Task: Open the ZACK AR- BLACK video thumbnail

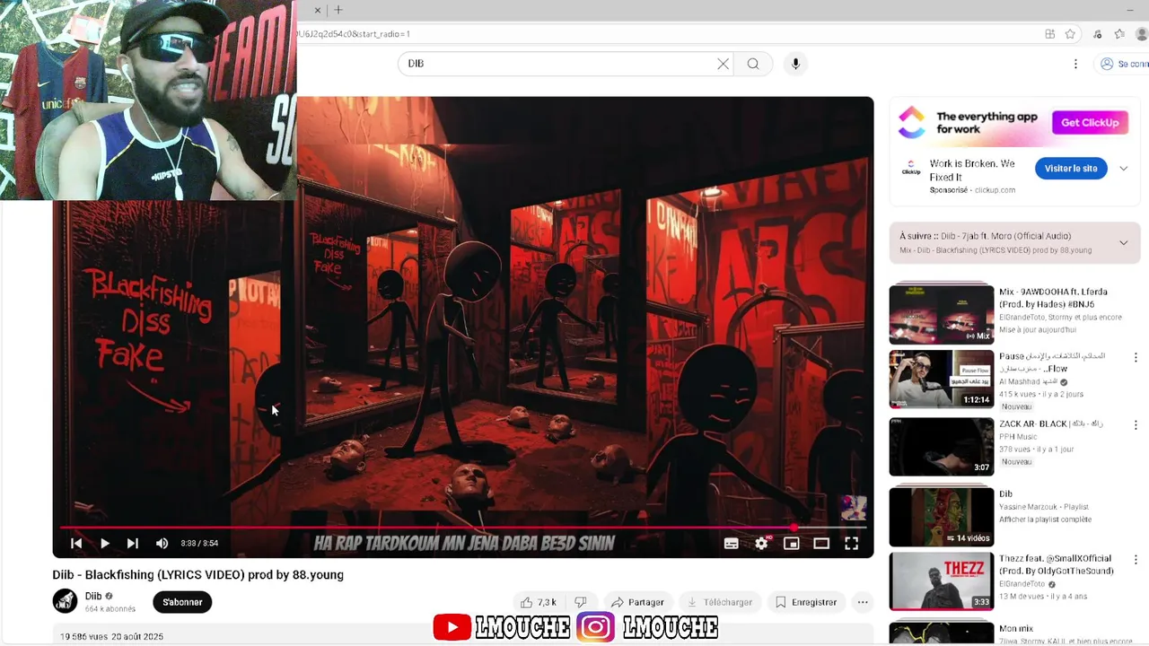Action: click(x=942, y=447)
